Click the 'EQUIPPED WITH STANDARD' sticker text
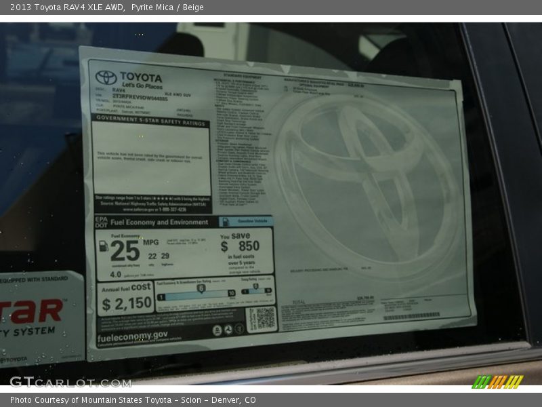The width and height of the screenshot is (542, 407). pyautogui.click(x=34, y=279)
